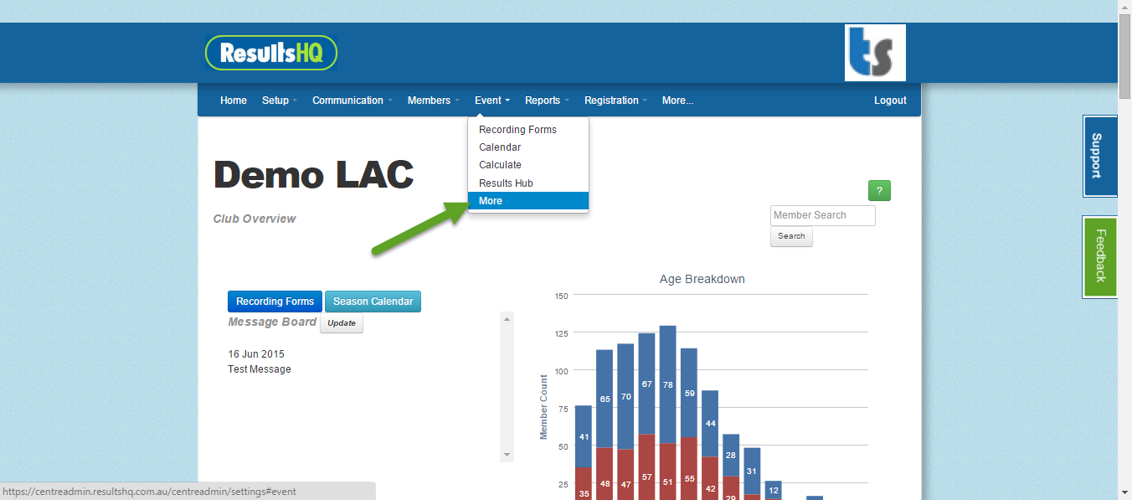This screenshot has width=1132, height=500.
Task: Open the Communication dropdown menu
Action: (347, 100)
